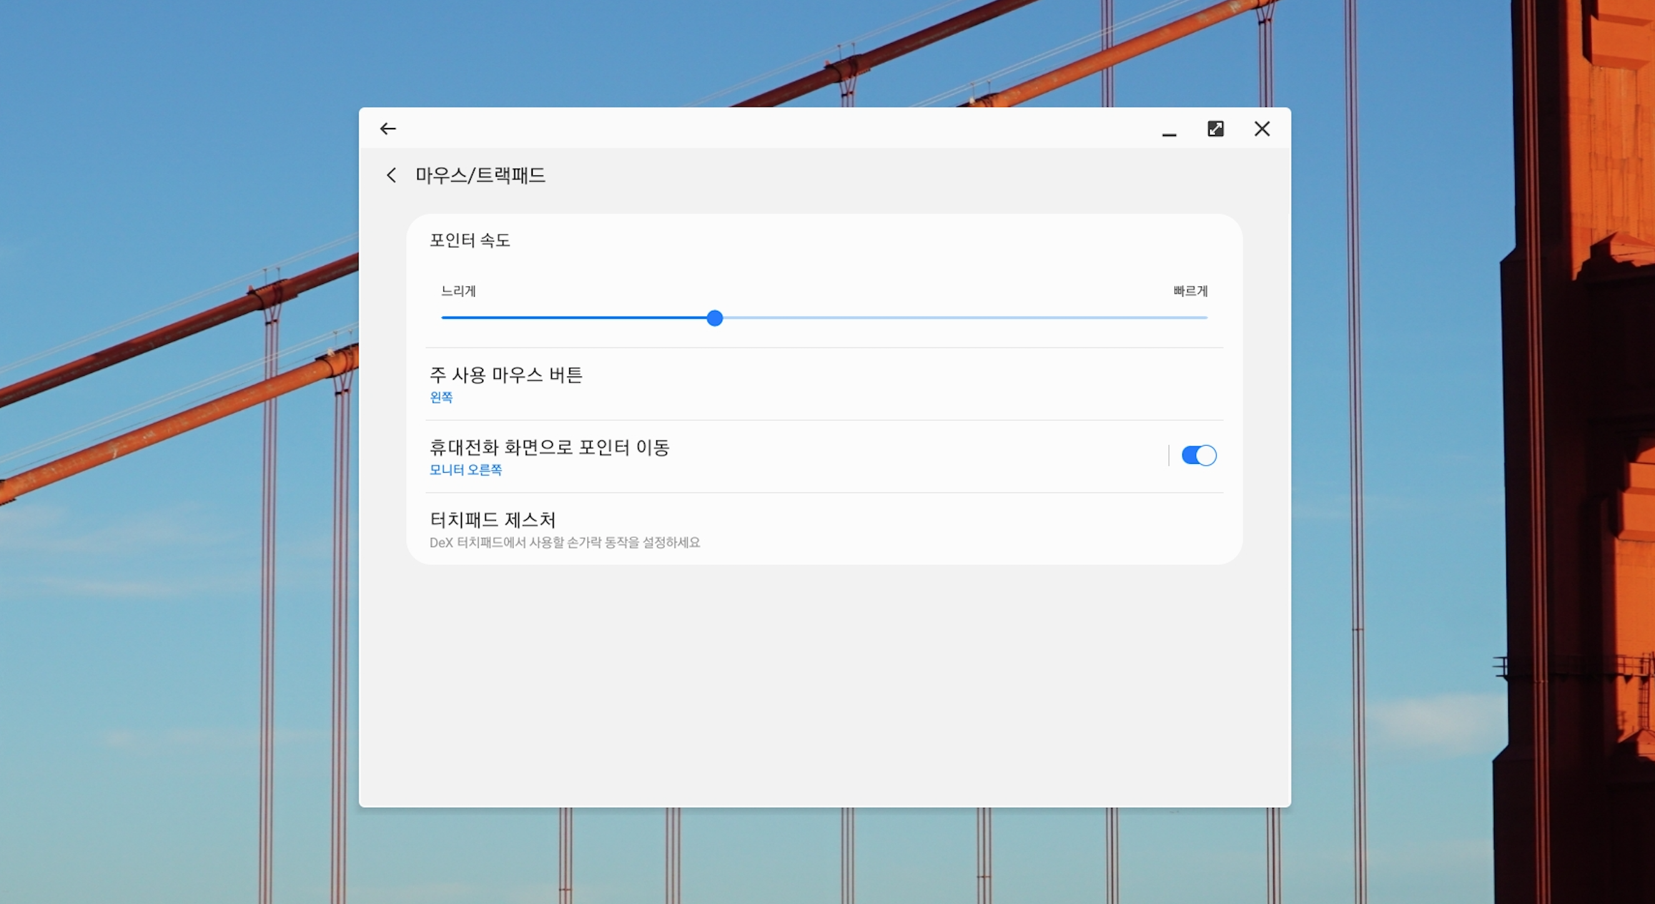Open 휴대전화 화면으로 포인터 이동 details
This screenshot has width=1655, height=904.
click(x=550, y=448)
